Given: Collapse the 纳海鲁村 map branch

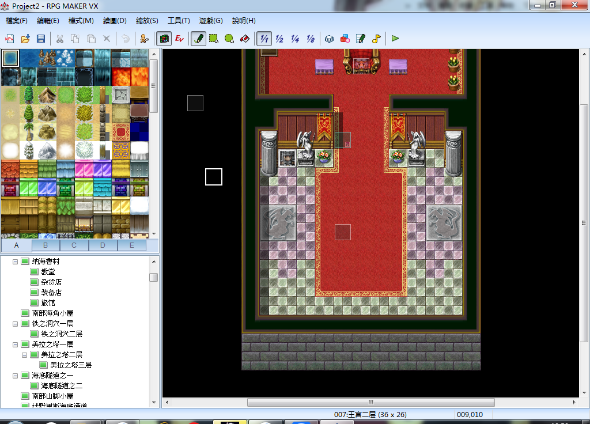Looking at the screenshot, I should (x=16, y=262).
